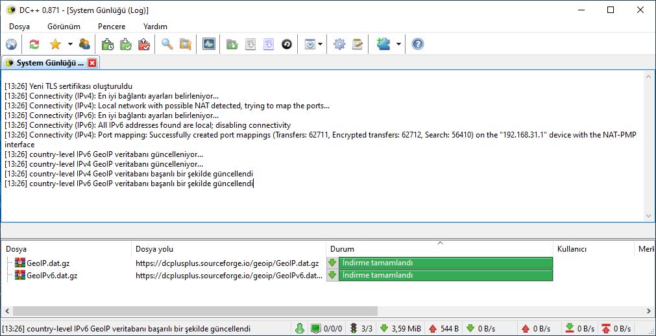Click total downloaded 3,59 MiB status
Viewport: 656px width, 336px height.
[400, 328]
